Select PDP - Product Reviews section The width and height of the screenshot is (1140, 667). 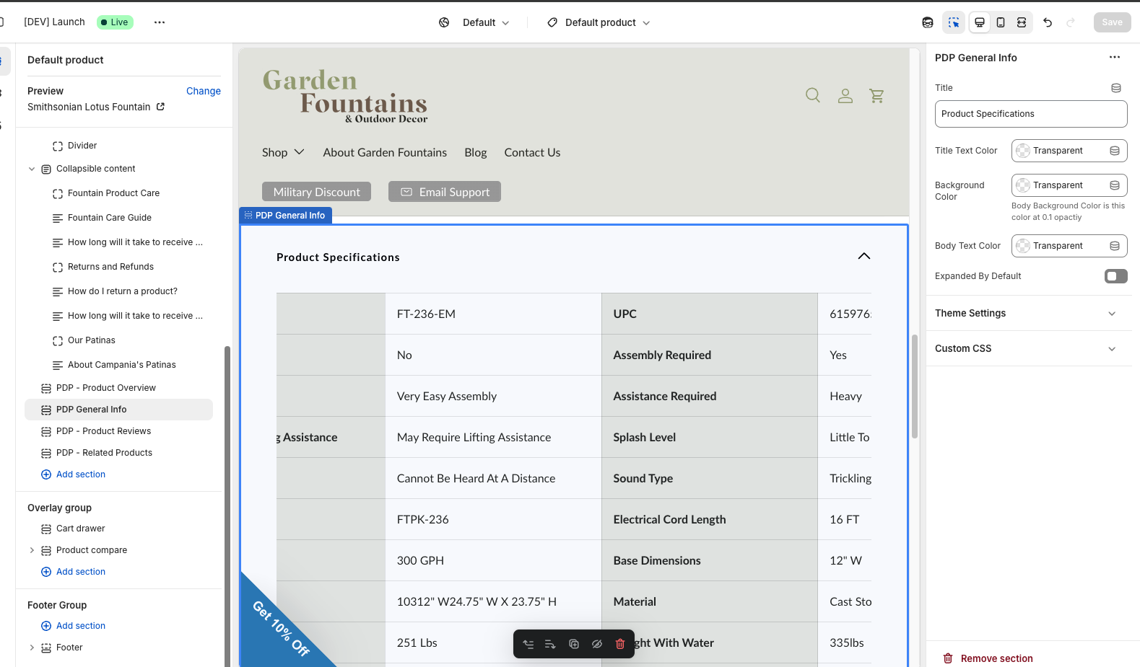click(x=103, y=431)
